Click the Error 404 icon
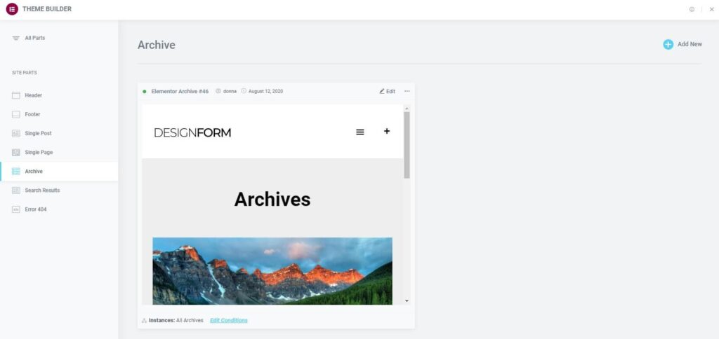The image size is (719, 339). point(16,209)
